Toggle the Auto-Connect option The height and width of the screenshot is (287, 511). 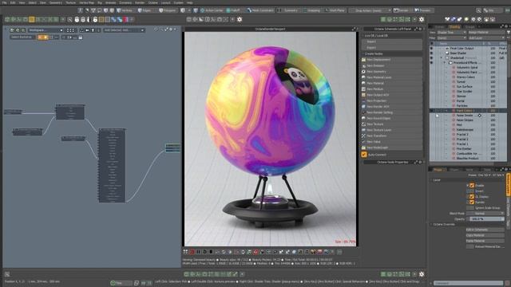click(x=364, y=155)
